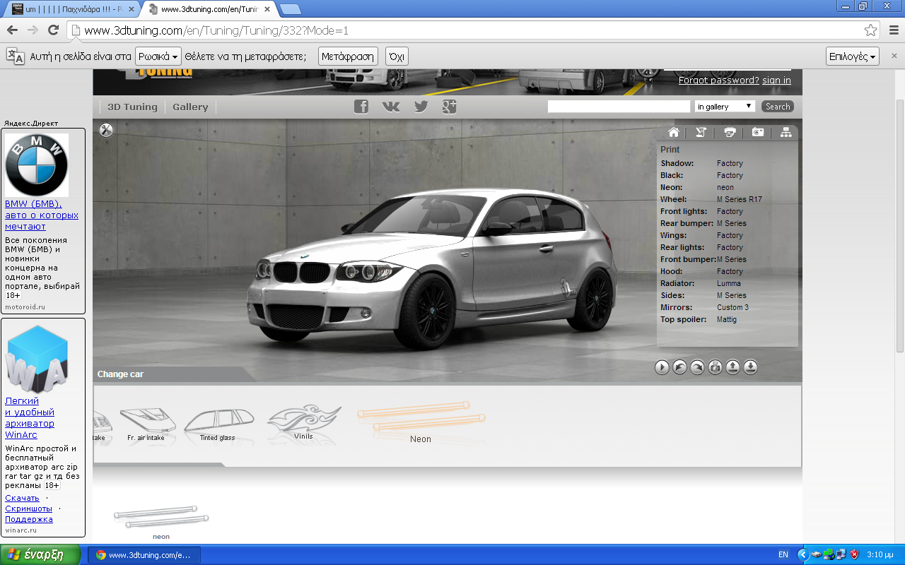Click the Change car label

pos(120,374)
